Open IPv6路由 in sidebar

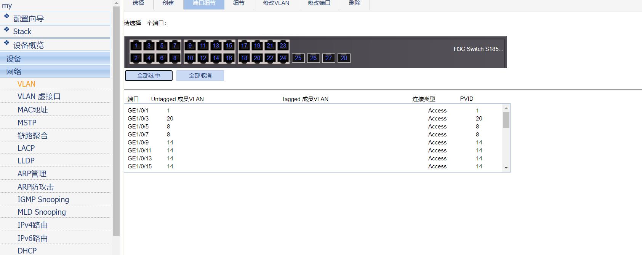point(33,238)
